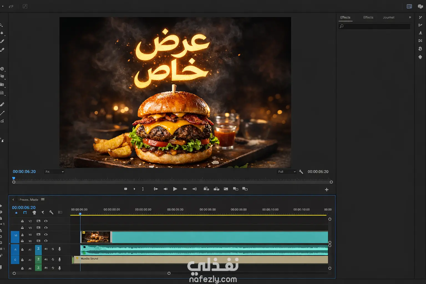Click the top pen icon in right-edge strip
The image size is (426, 284).
coord(420,17)
